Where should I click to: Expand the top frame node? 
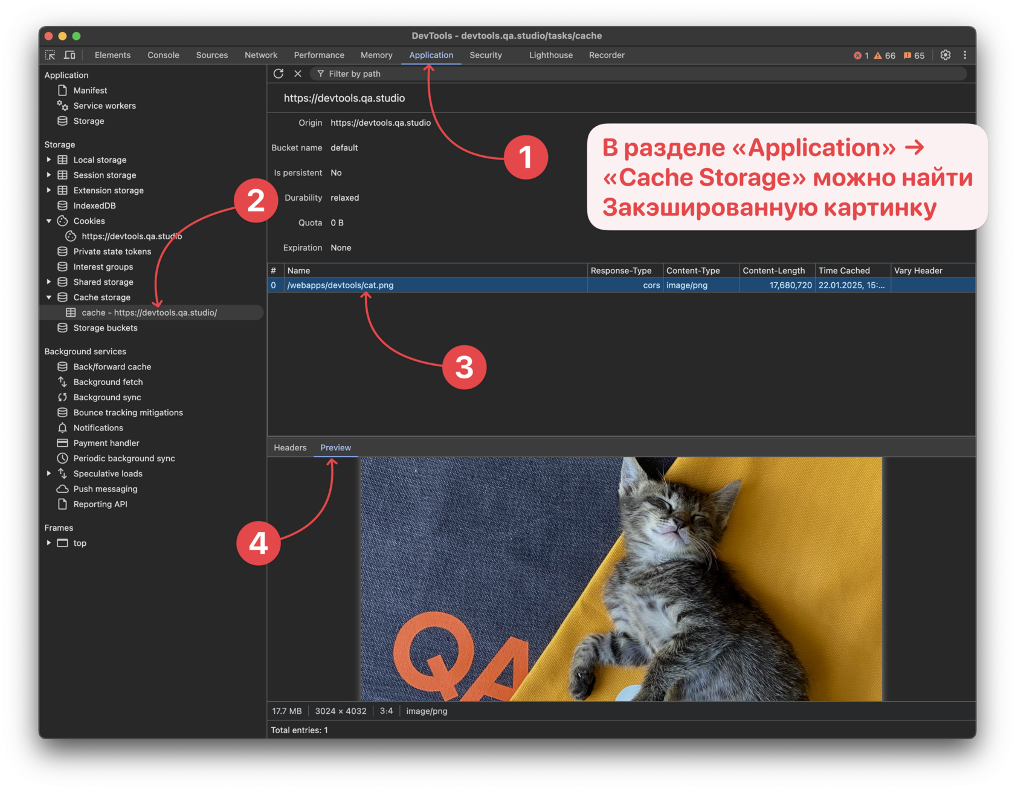tap(49, 543)
